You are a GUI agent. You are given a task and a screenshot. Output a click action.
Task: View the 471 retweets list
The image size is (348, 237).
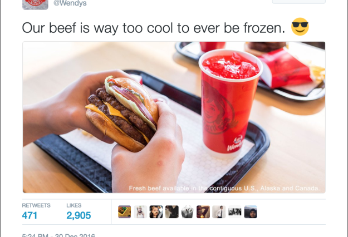30,215
